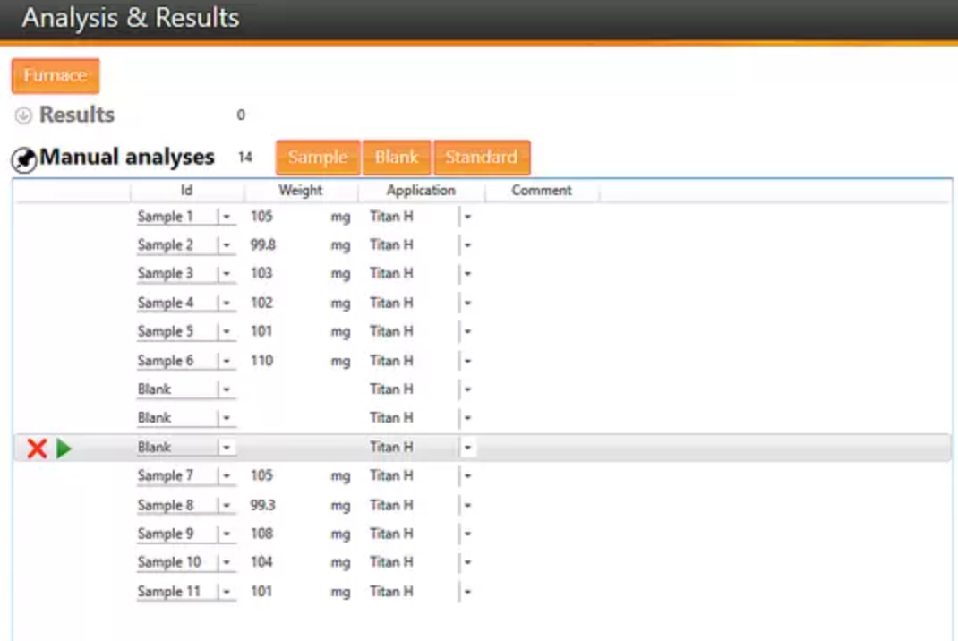Expand the Results section arrow
Screen dimensions: 958x641
coord(24,115)
